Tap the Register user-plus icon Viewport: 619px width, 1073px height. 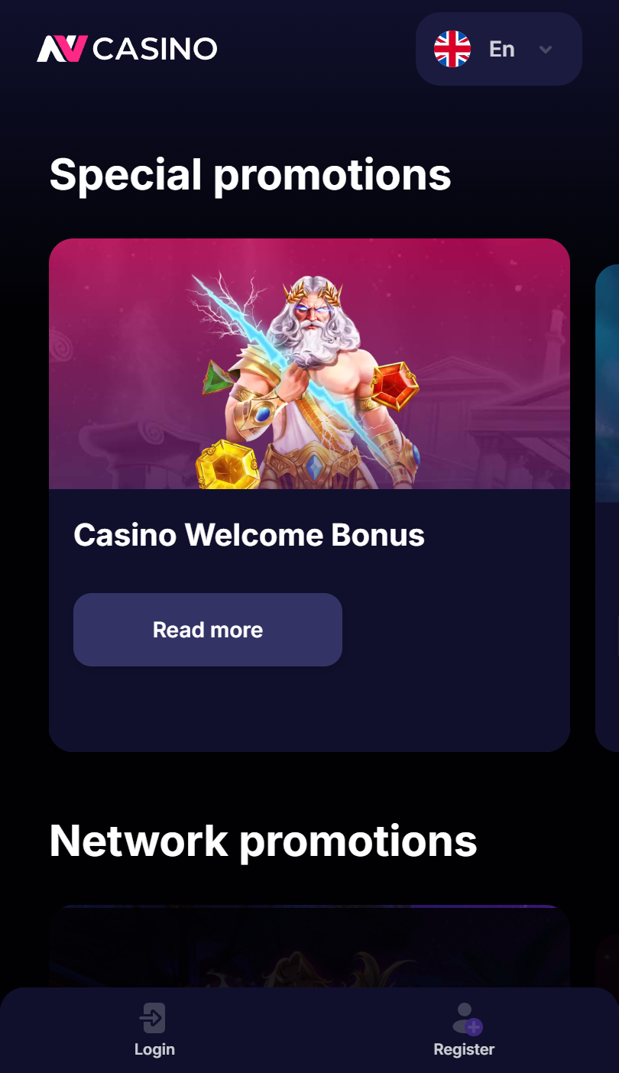466,1020
